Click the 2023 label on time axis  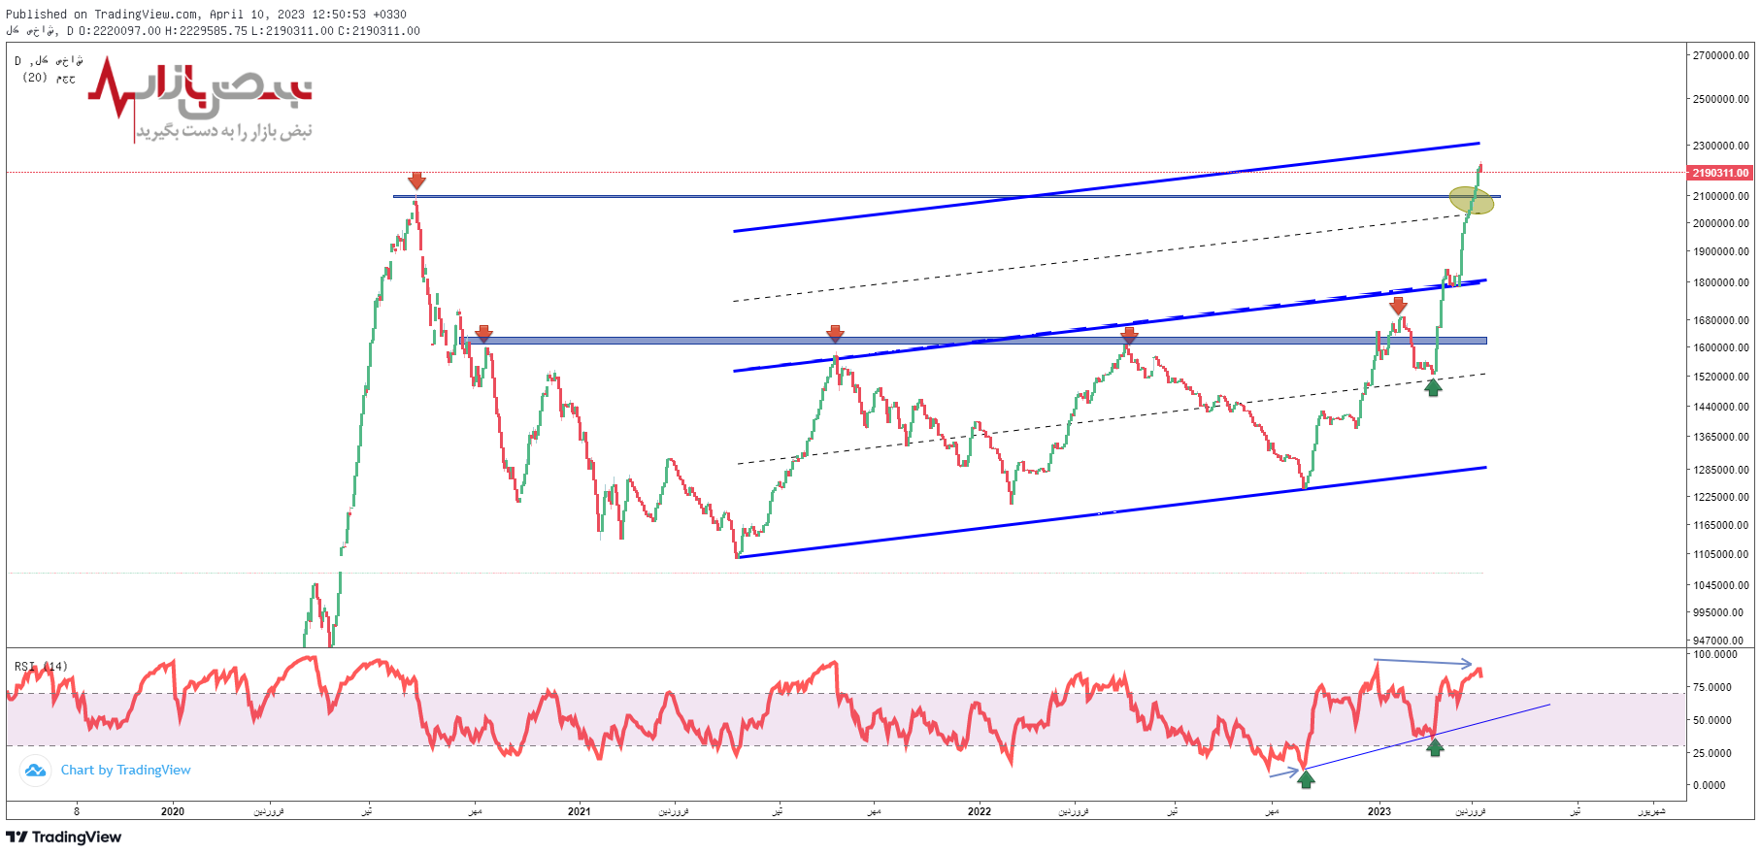1379,811
